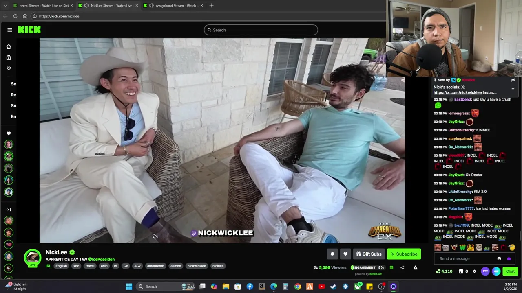Click the AC7 tag
This screenshot has height=293, width=522.
pyautogui.click(x=137, y=266)
